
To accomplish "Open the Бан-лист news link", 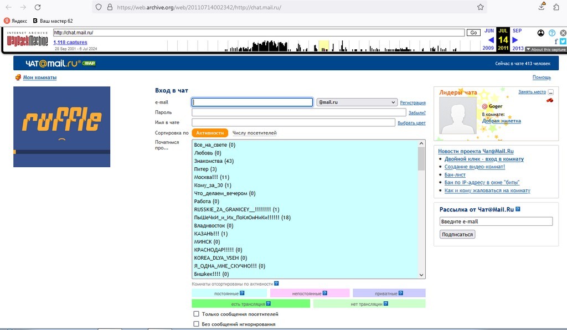I will coord(455,174).
